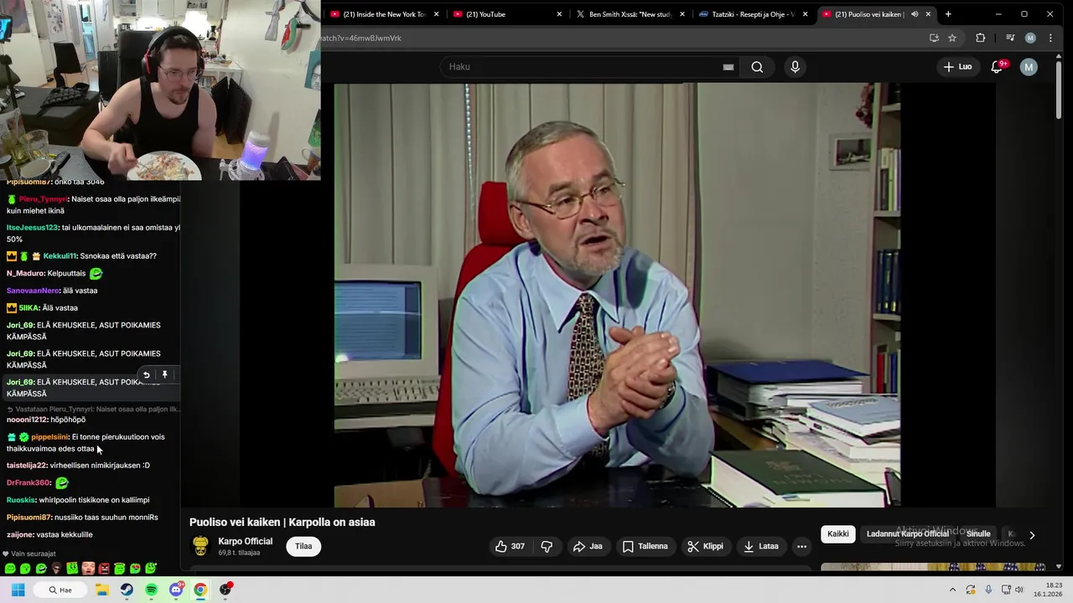Close the Ben Smith X tab
Screen dimensions: 1073x603
[x=682, y=14]
